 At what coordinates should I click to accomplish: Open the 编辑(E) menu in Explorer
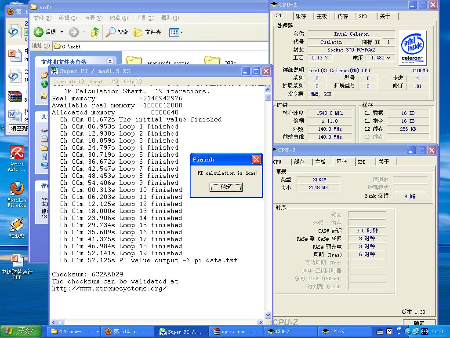68,18
